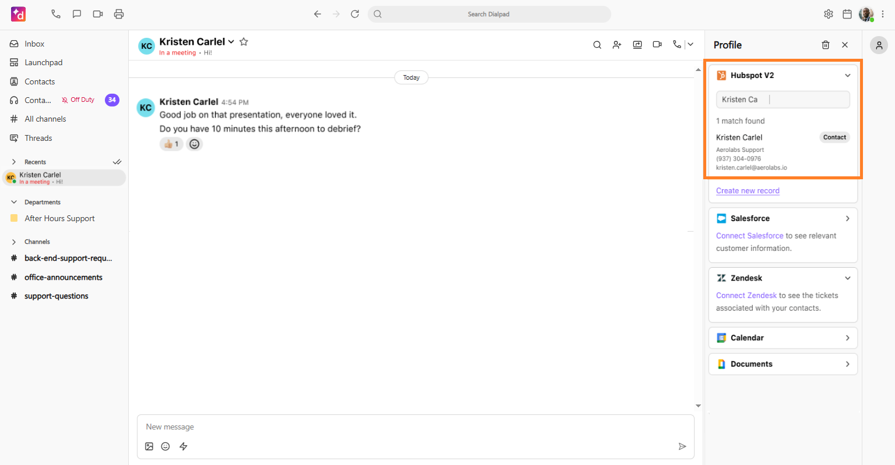
Task: Collapse the Departments section
Action: (14, 202)
